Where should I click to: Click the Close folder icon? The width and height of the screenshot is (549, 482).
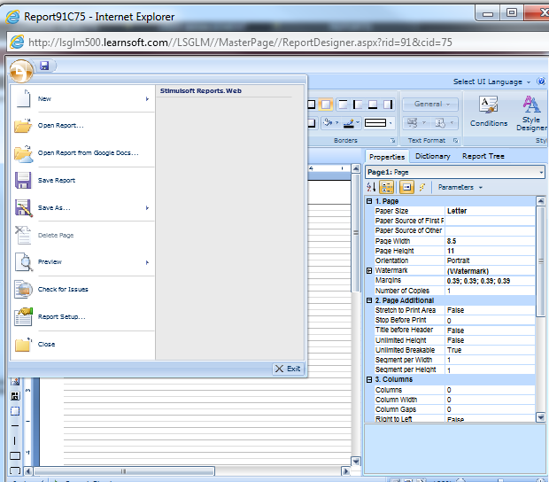point(23,345)
